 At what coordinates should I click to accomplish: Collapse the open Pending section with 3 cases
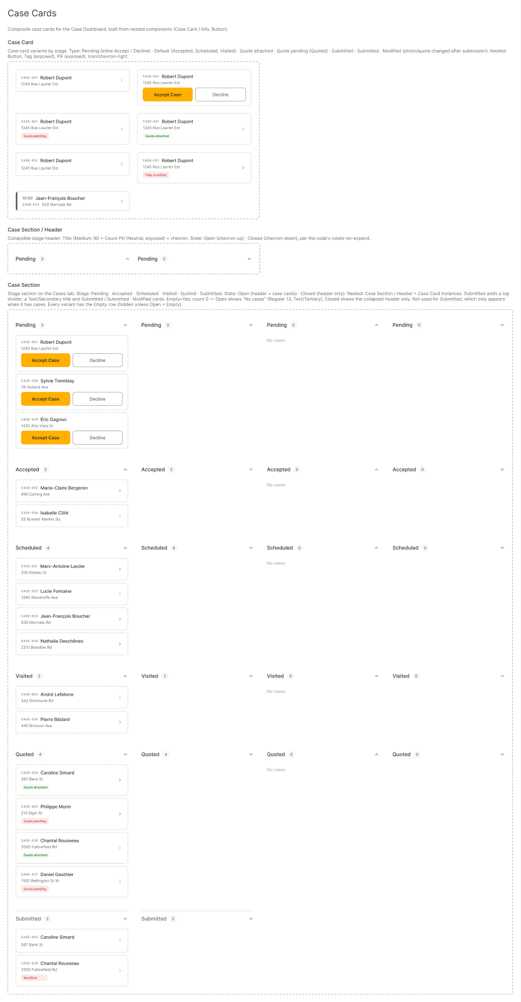(x=125, y=325)
